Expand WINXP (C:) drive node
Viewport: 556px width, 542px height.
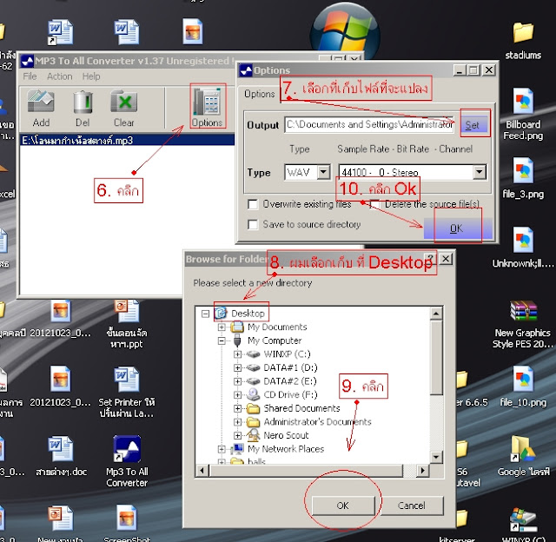pos(237,354)
